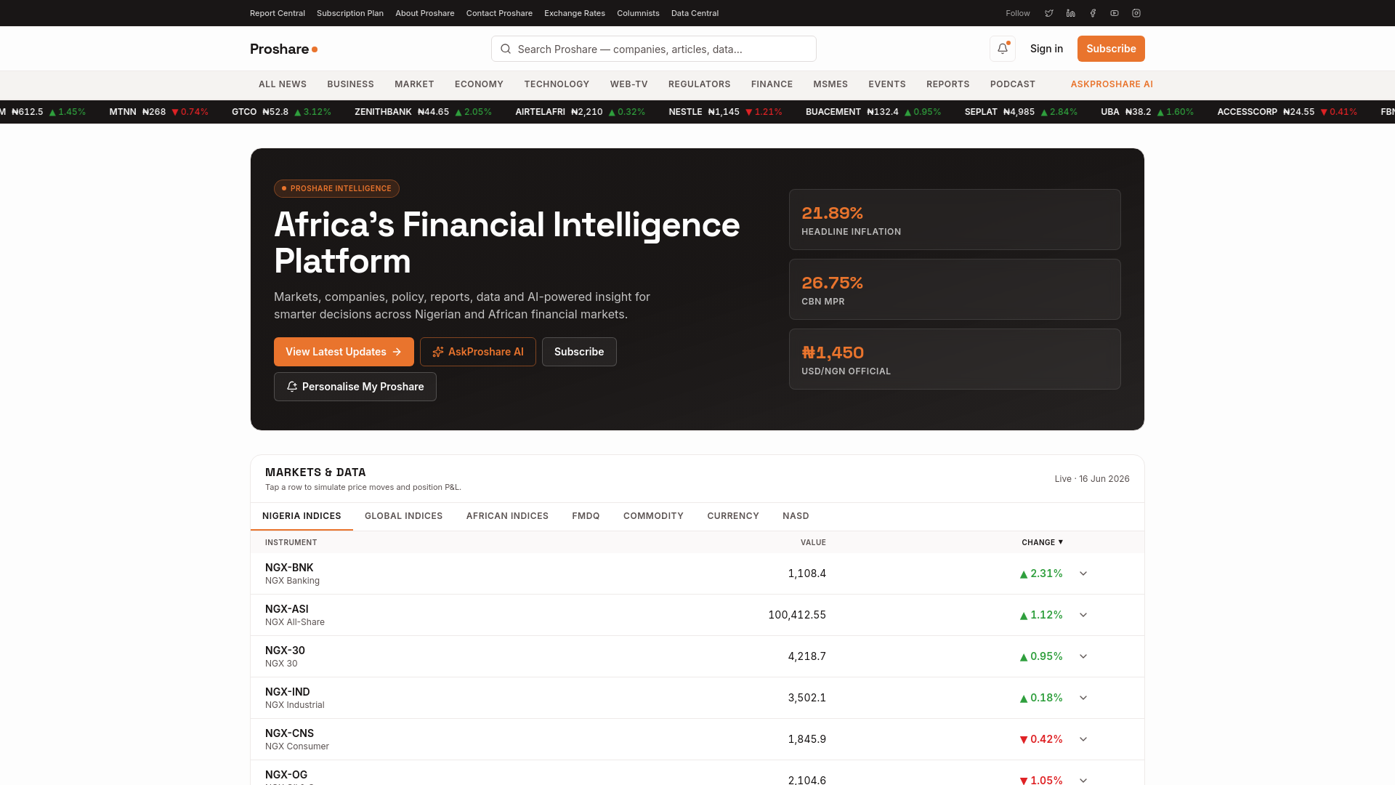This screenshot has height=785, width=1395.
Task: Click the CBN MPR stat card
Action: point(955,289)
